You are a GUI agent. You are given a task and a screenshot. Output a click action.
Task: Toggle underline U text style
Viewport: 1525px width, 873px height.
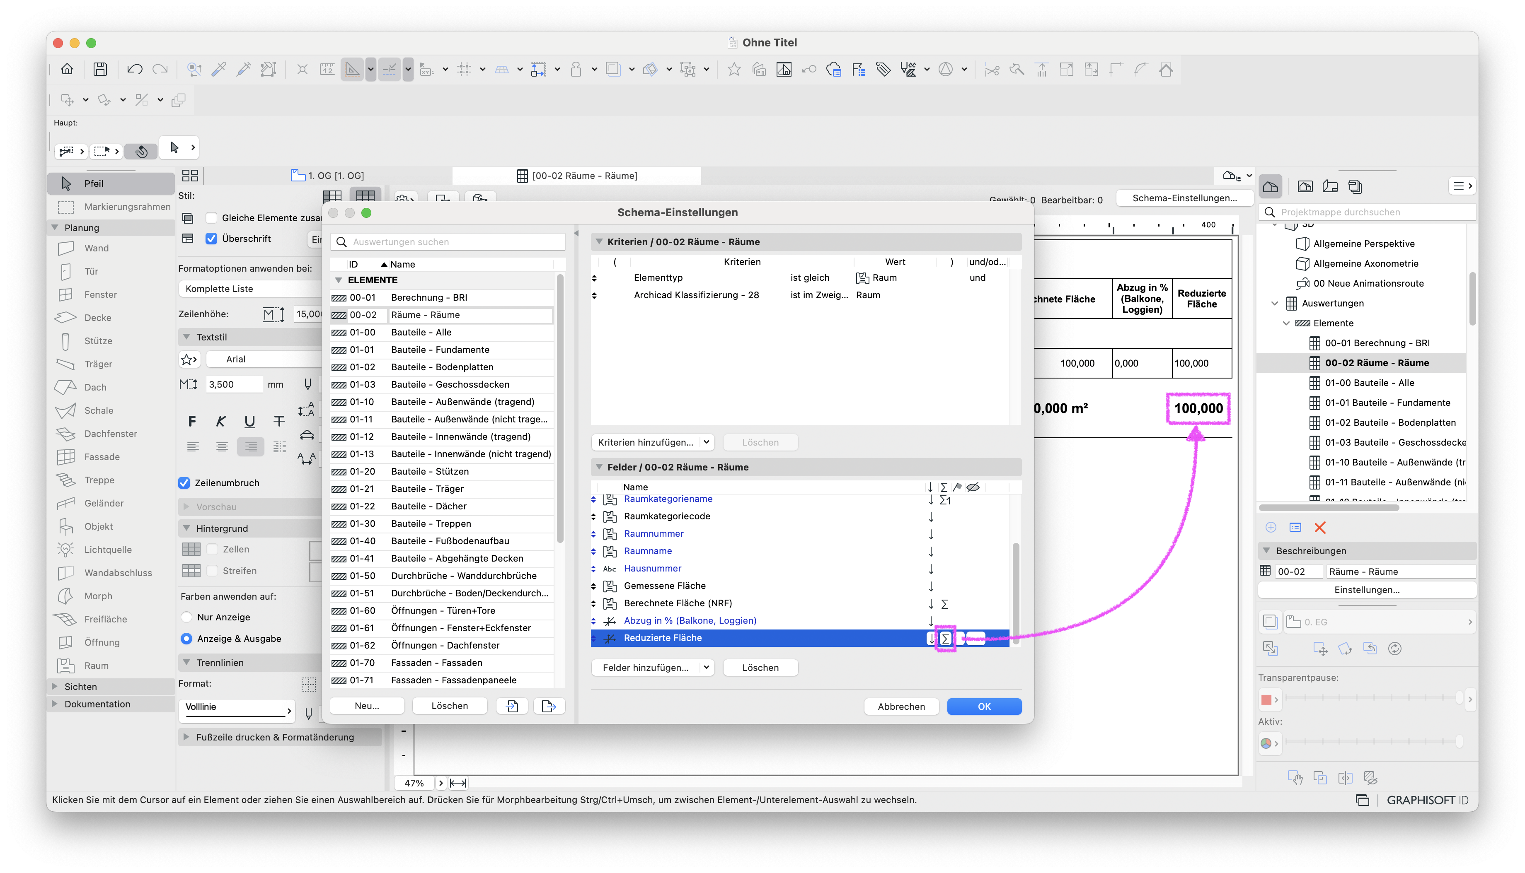[x=249, y=422]
